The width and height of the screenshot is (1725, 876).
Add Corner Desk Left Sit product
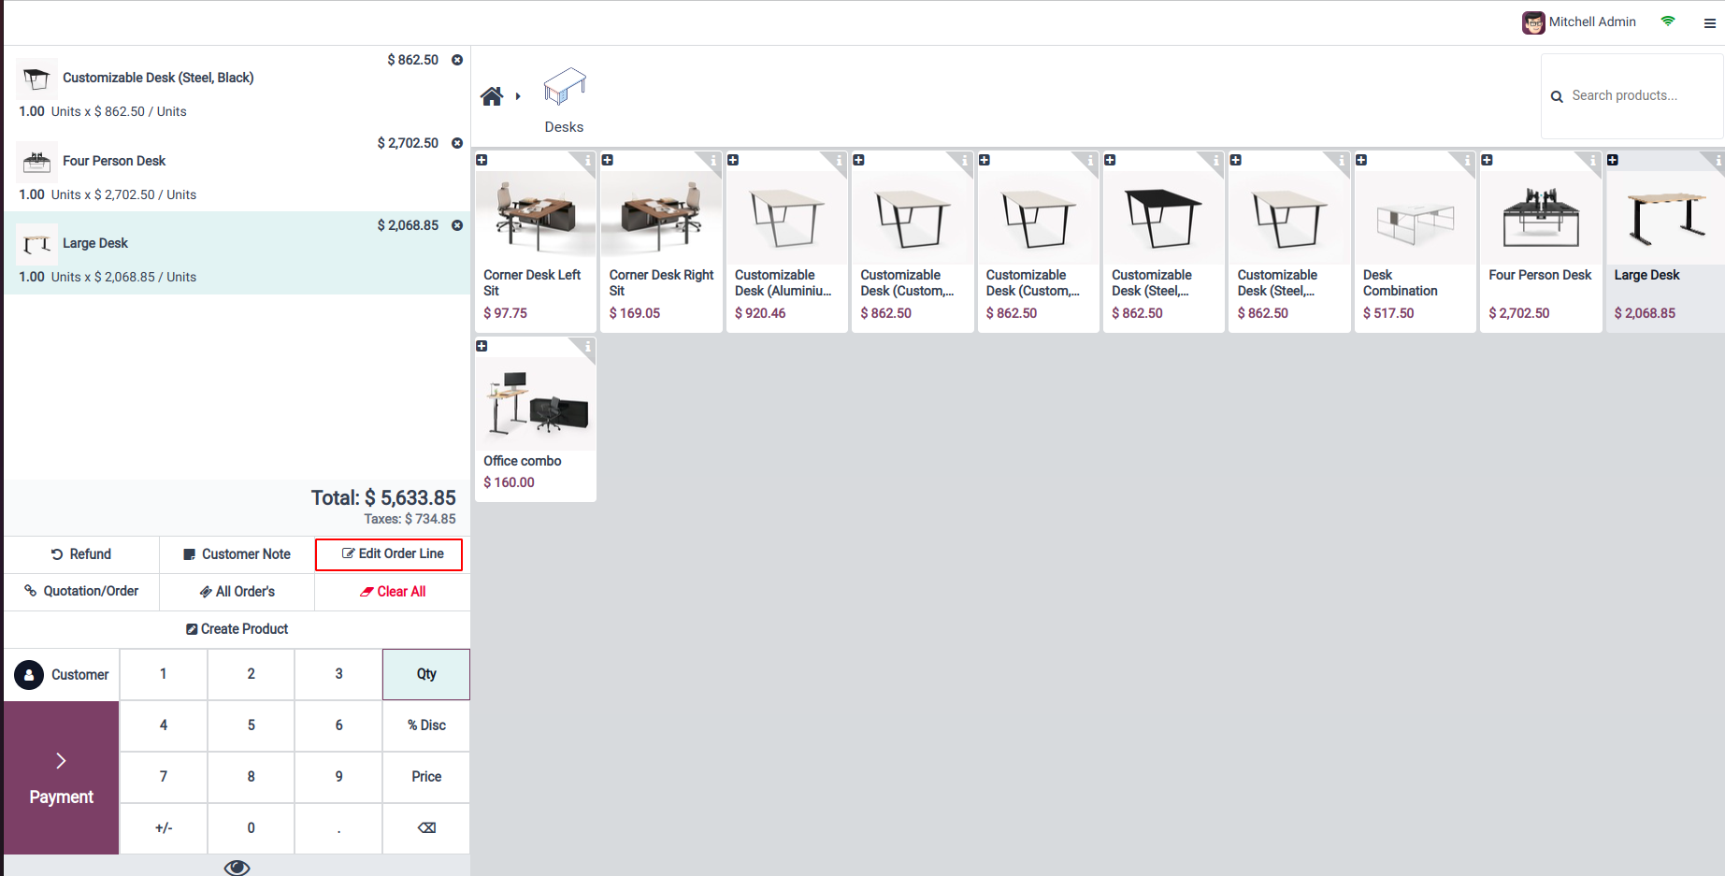pos(536,241)
